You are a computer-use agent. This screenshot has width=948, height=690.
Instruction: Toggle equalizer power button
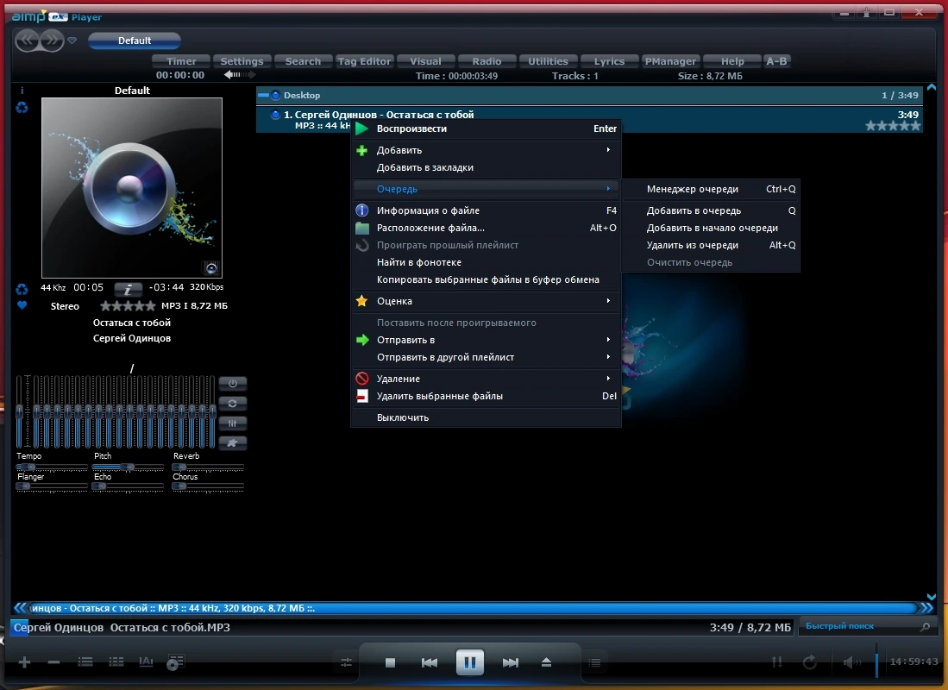tap(232, 383)
